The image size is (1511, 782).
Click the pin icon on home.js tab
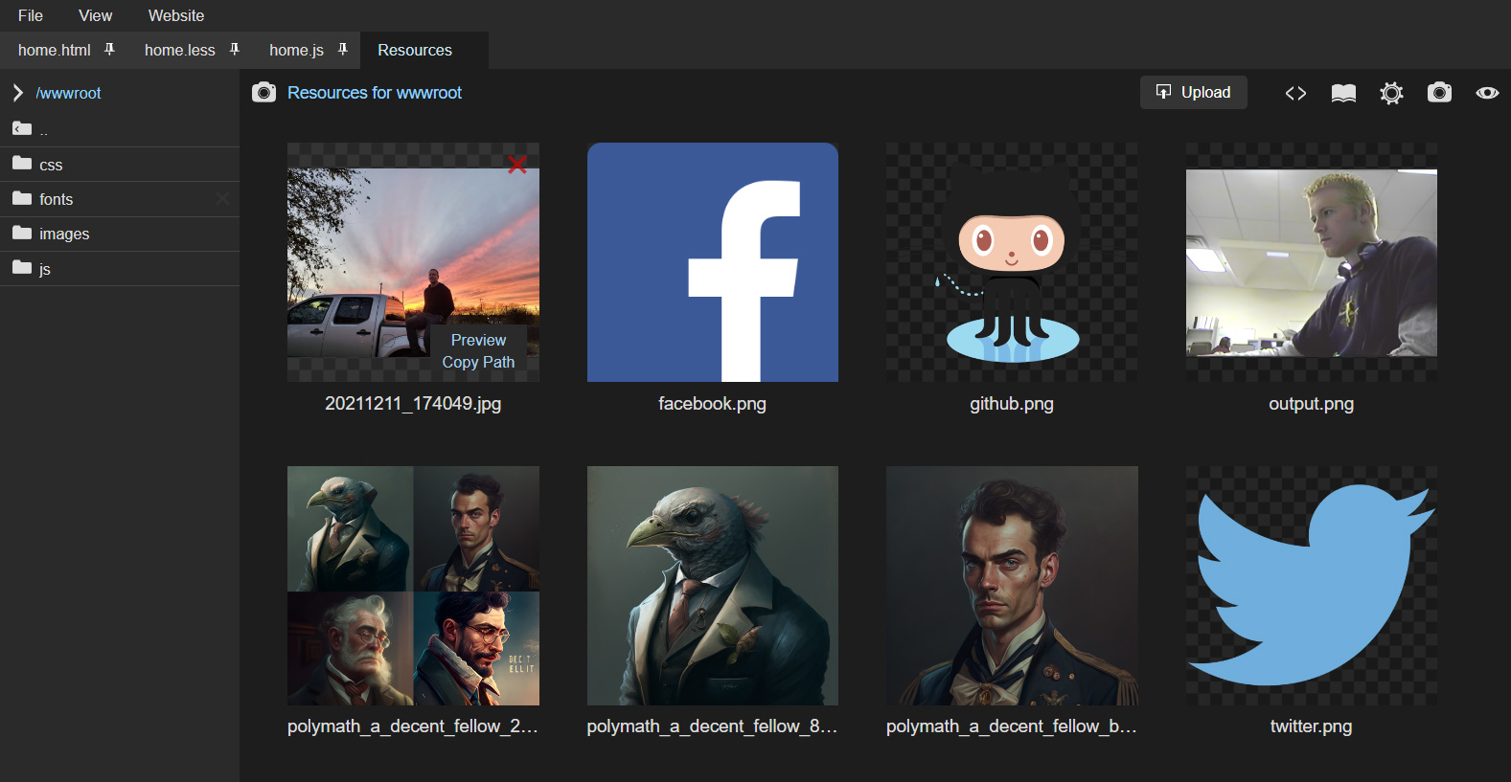(342, 50)
